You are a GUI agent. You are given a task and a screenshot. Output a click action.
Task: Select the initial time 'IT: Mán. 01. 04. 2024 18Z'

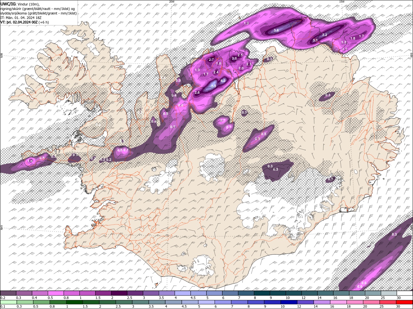(x=21, y=18)
